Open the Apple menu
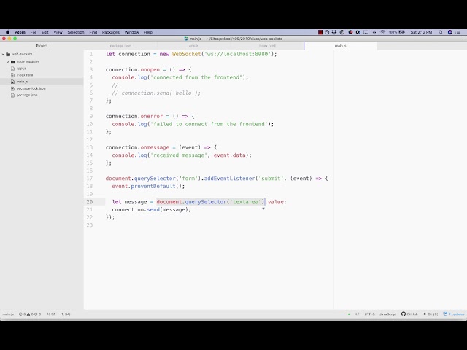467x350 pixels. coord(8,32)
